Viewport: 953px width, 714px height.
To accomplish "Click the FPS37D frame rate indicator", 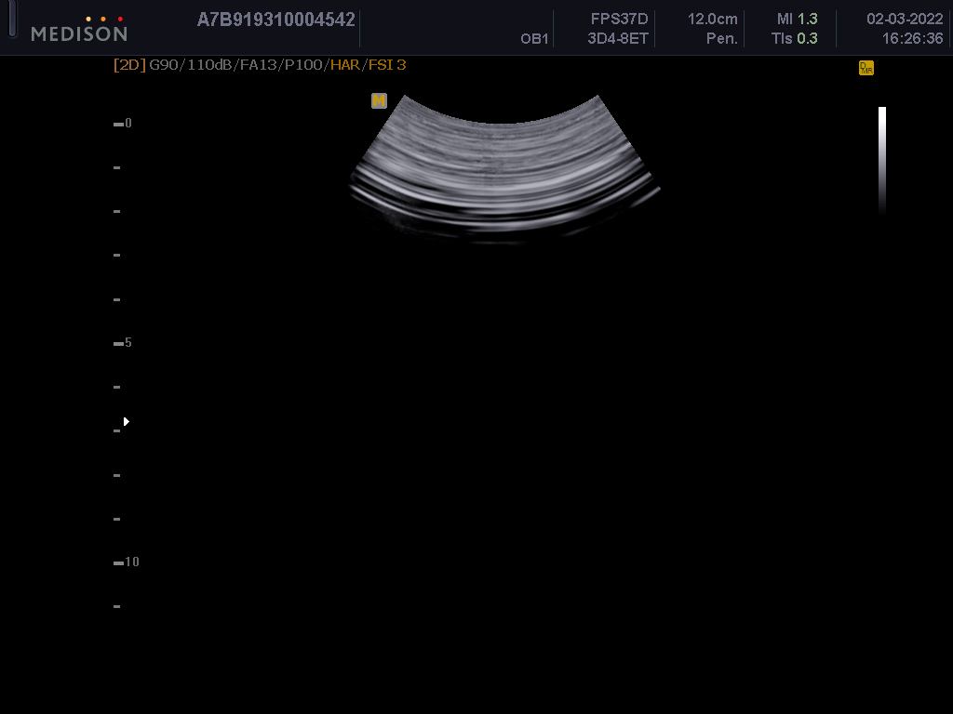I will 619,20.
